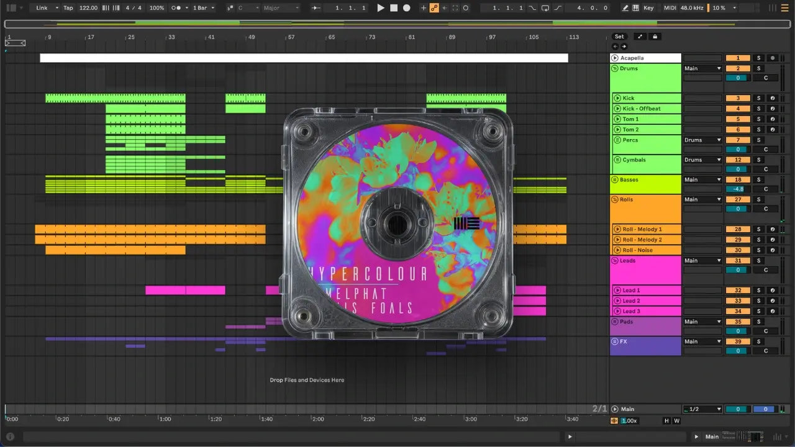Adjust the Basses volume field -4.8
795x447 pixels.
click(x=738, y=189)
